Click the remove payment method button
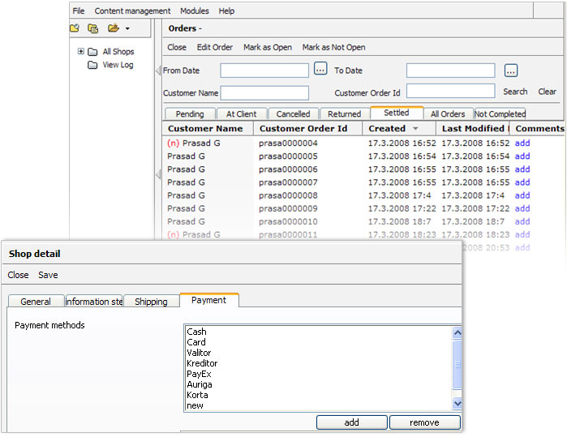This screenshot has height=437, width=567. (424, 422)
